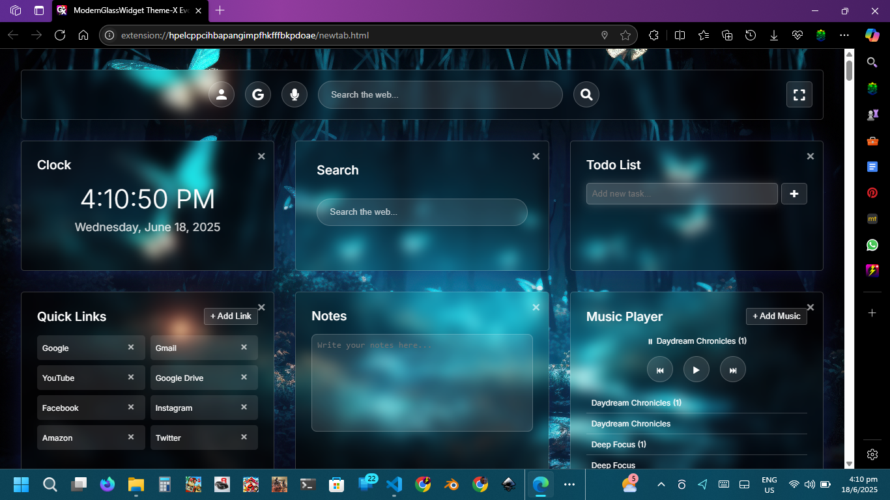Viewport: 890px width, 500px height.
Task: Open the browser's three-dot settings menu
Action: click(844, 35)
